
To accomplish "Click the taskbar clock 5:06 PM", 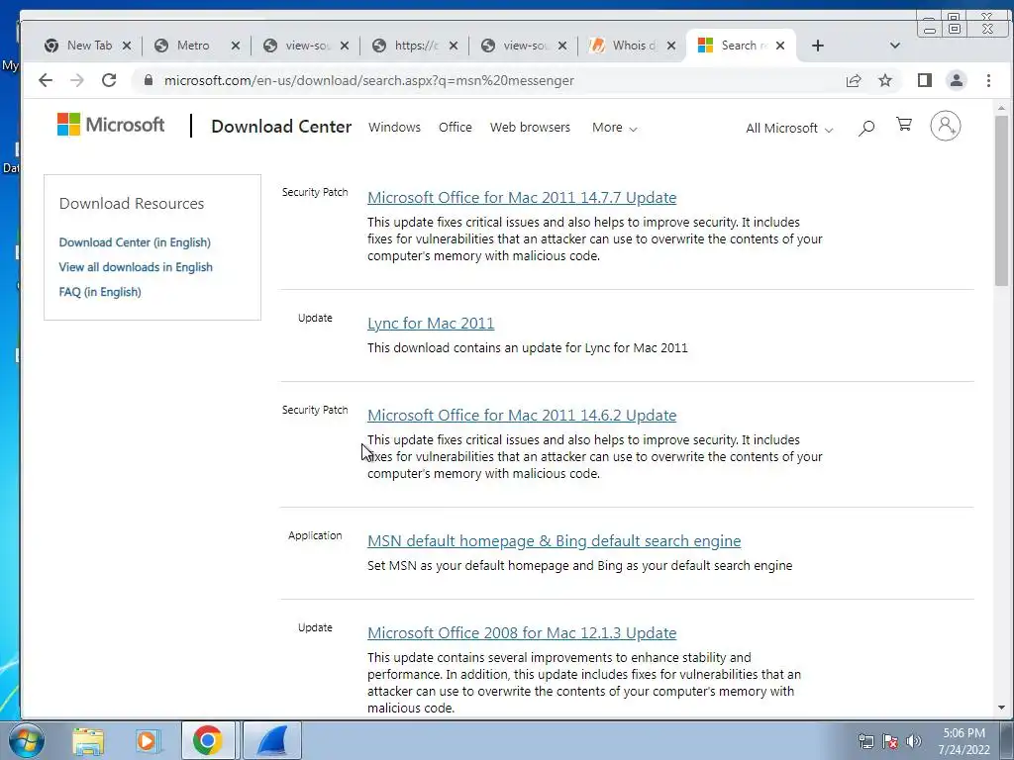I will coord(963,741).
